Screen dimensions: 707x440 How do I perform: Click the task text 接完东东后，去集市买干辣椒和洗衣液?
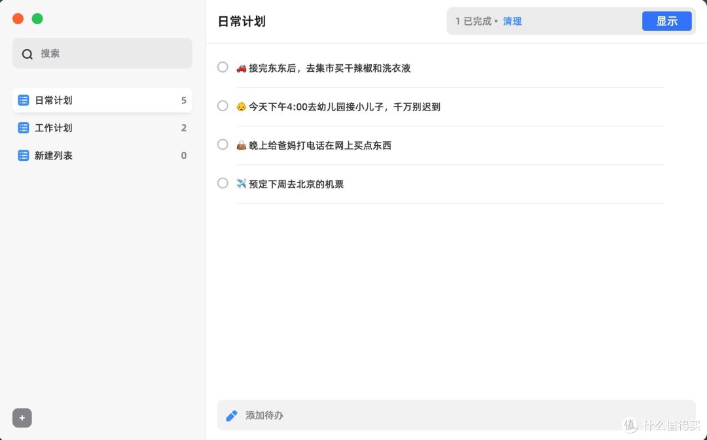coord(329,68)
